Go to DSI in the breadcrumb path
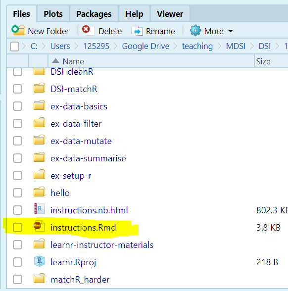 click(265, 46)
